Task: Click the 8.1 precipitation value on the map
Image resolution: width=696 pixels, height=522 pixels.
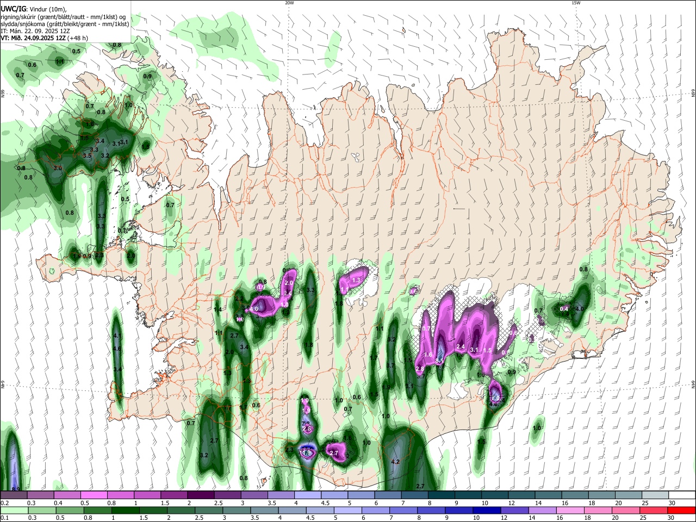Action: point(439,361)
